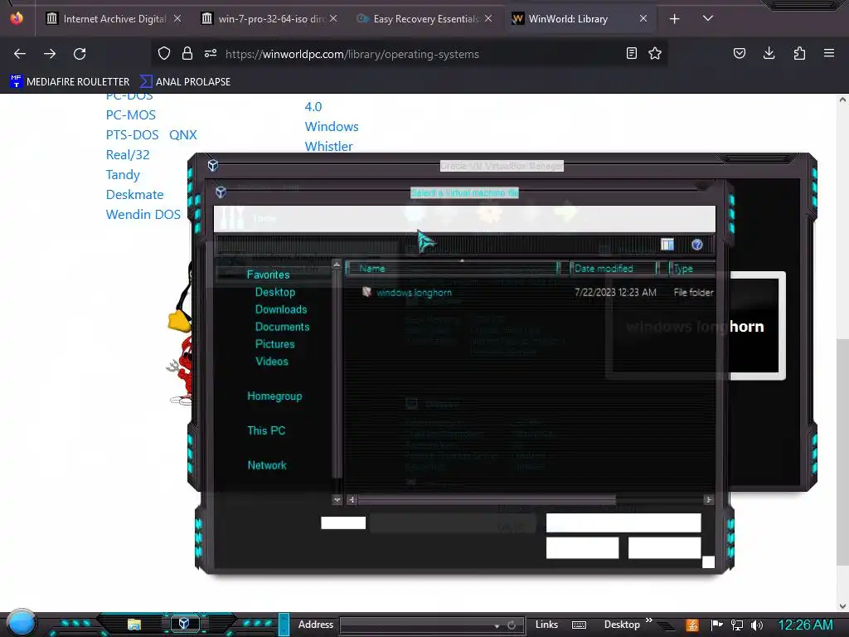The image size is (849, 637).
Task: Click the file list horizontal scrollbar
Action: click(x=486, y=500)
